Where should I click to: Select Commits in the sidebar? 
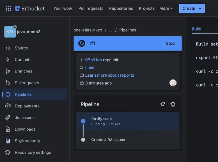click(x=35, y=60)
